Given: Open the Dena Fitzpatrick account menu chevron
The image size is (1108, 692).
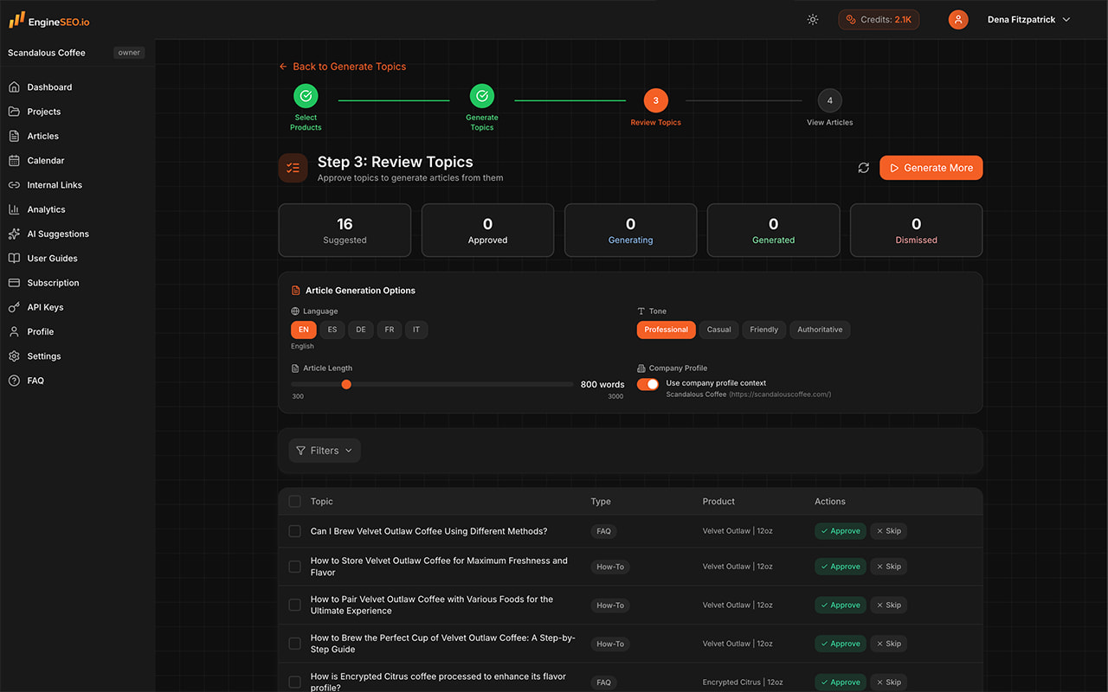Looking at the screenshot, I should click(1066, 20).
